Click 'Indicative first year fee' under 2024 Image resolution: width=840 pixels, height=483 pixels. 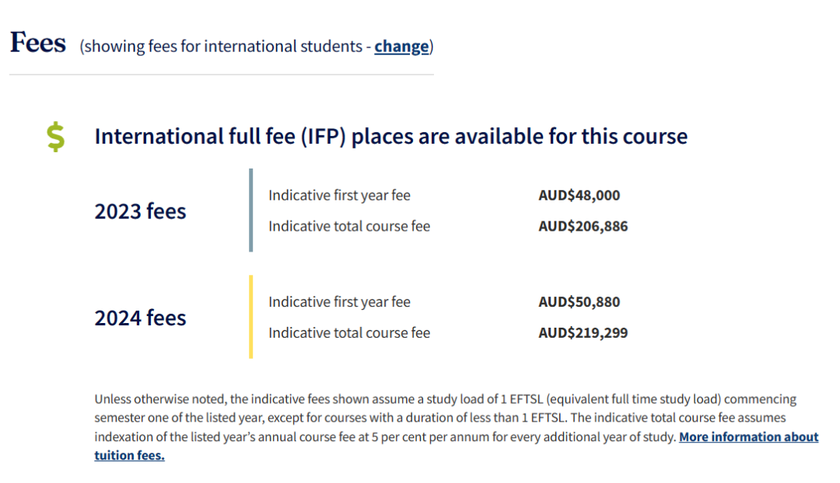[339, 301]
